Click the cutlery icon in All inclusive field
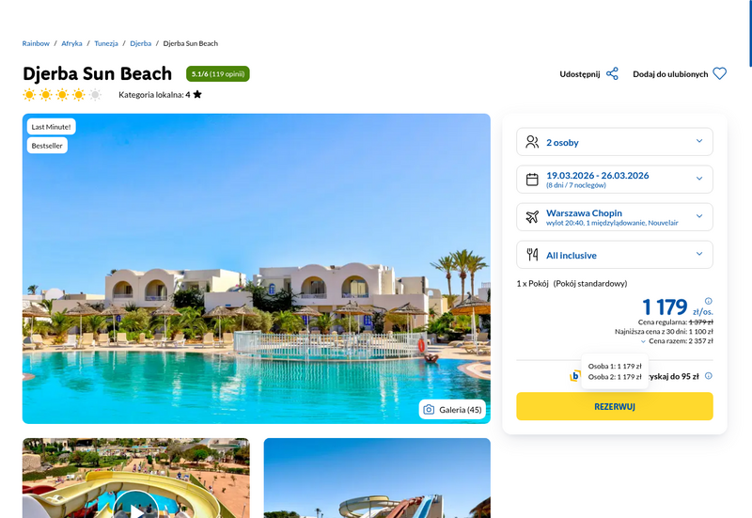Viewport: 752px width, 518px height. (x=532, y=255)
